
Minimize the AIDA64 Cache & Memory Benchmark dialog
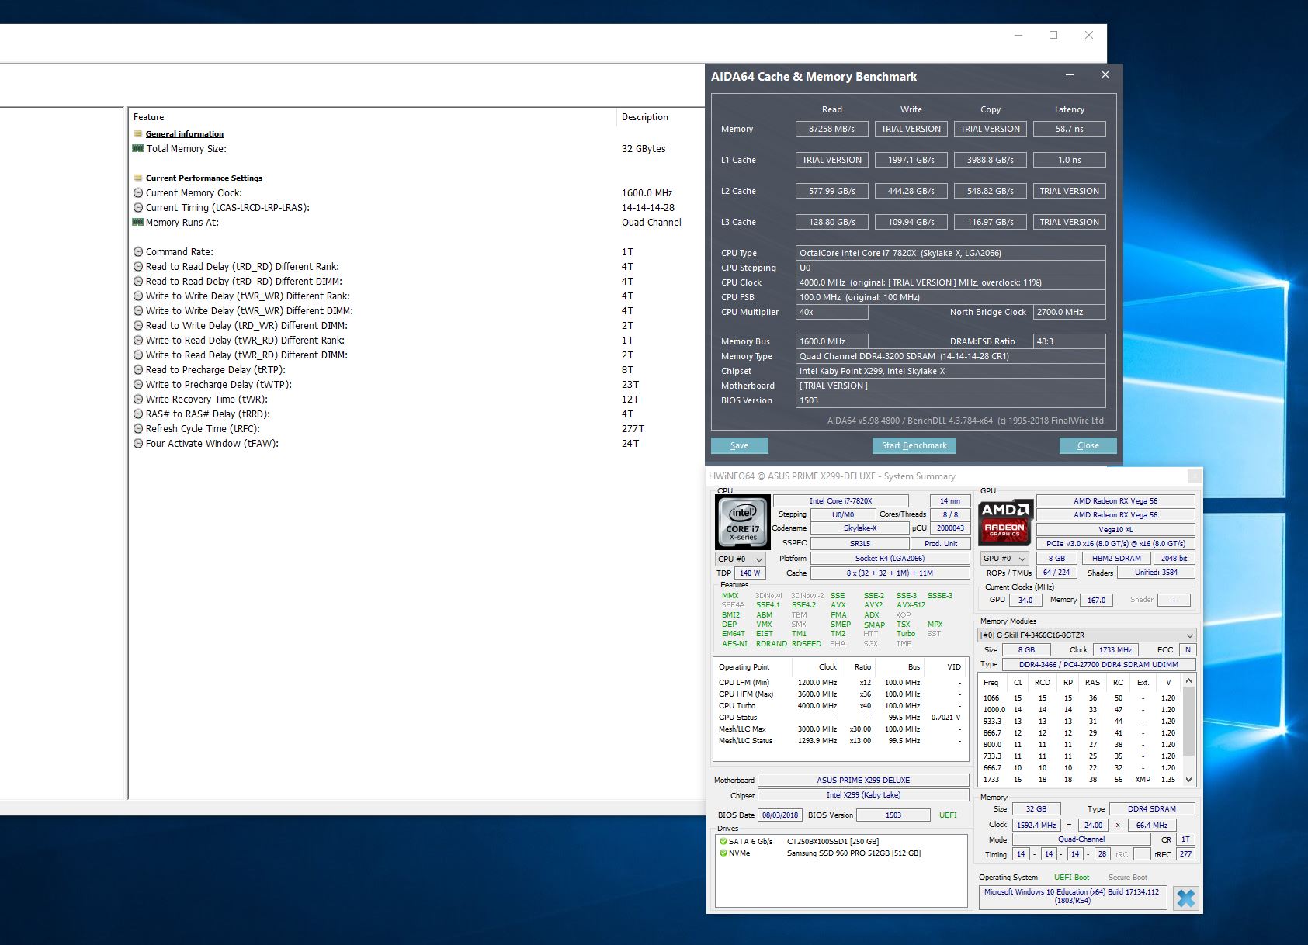point(1070,75)
